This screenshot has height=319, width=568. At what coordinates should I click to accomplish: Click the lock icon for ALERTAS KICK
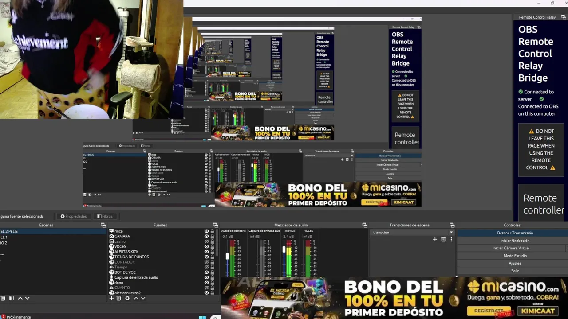click(212, 252)
